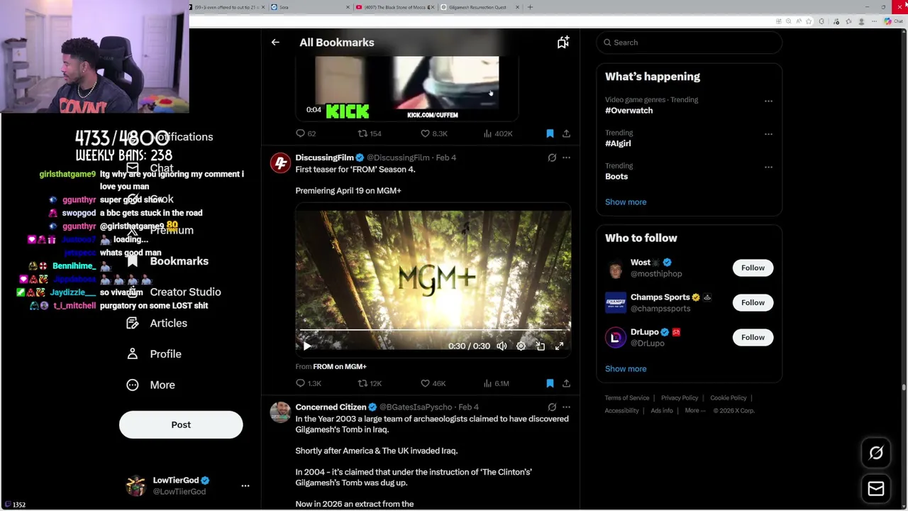Expand the footer More menu
The width and height of the screenshot is (908, 511).
(695, 411)
